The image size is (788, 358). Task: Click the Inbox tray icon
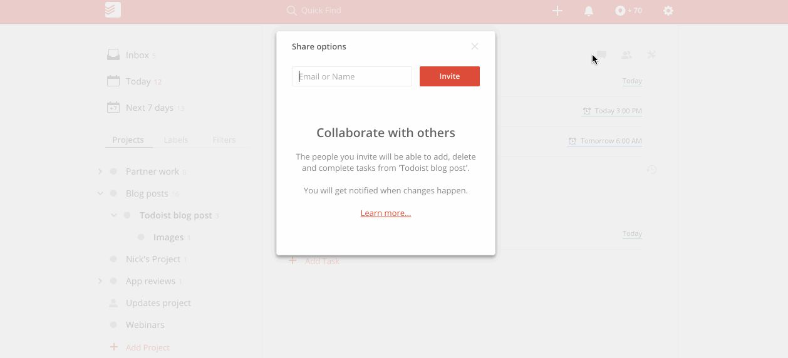(113, 55)
